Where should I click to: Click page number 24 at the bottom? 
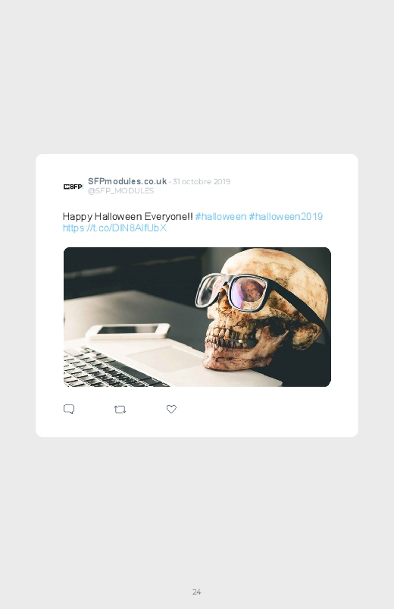[197, 592]
